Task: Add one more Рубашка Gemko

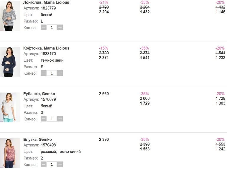Action: point(60,119)
